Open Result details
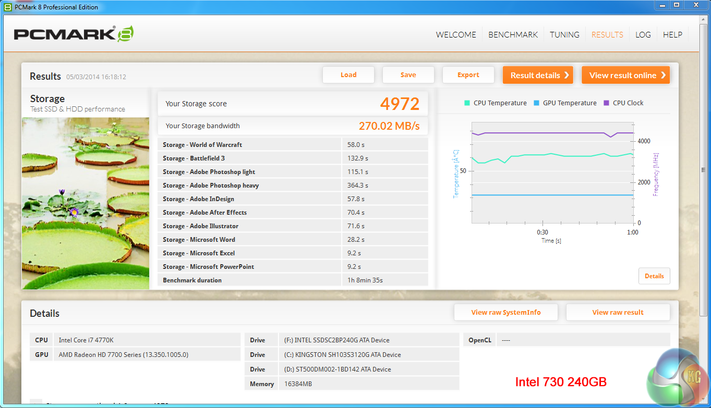The image size is (711, 408). (537, 75)
